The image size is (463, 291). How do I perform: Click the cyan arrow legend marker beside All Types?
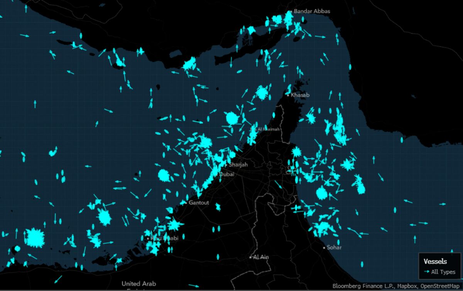(x=427, y=272)
